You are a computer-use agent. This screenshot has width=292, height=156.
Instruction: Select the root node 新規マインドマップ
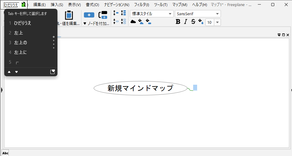[x=140, y=88]
